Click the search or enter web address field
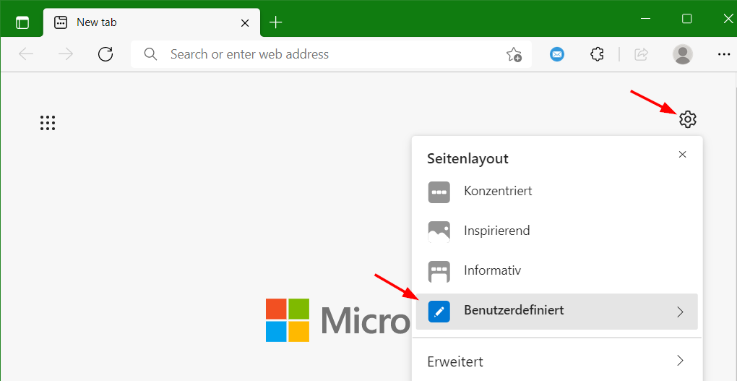 pyautogui.click(x=331, y=54)
